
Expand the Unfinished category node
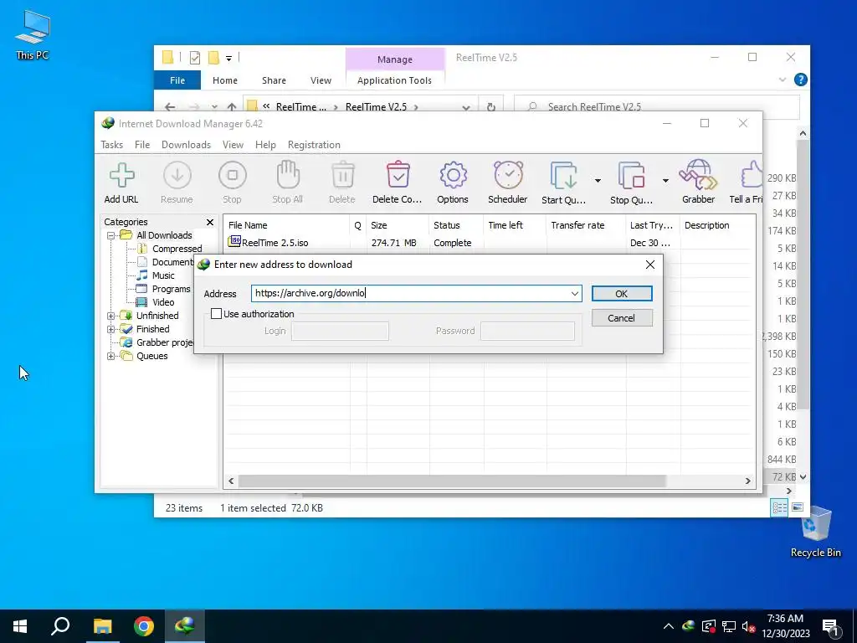[111, 316]
